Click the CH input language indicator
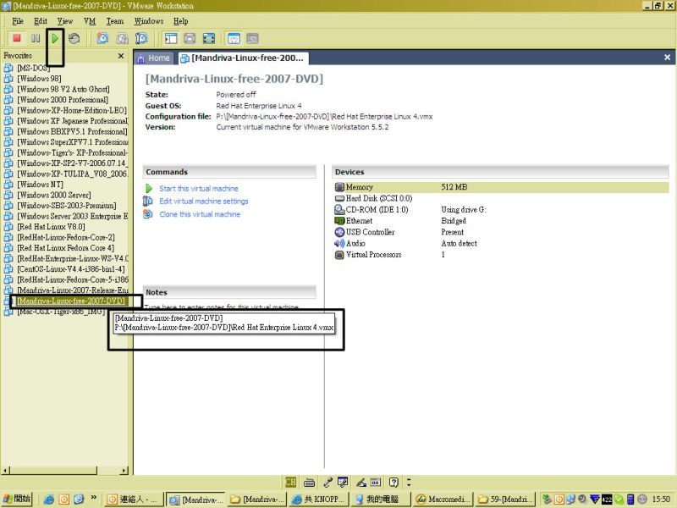This screenshot has height=508, width=677. point(290,482)
